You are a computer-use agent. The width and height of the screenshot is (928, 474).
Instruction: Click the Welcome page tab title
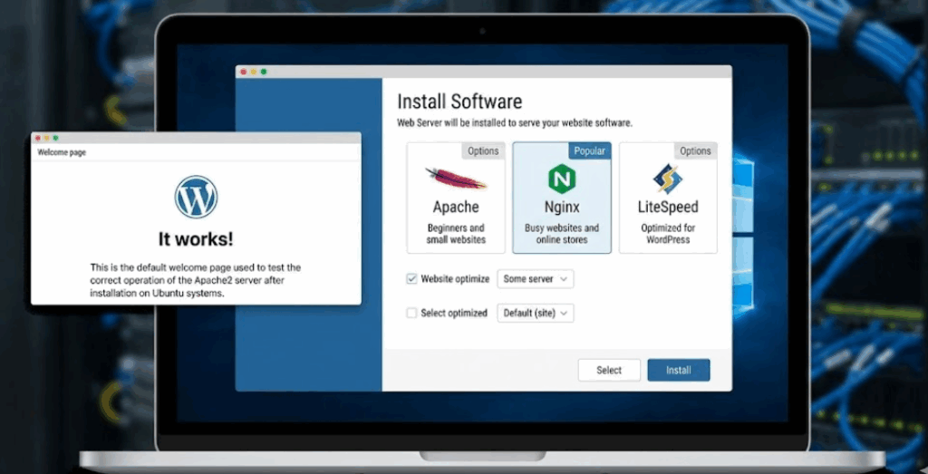[62, 152]
